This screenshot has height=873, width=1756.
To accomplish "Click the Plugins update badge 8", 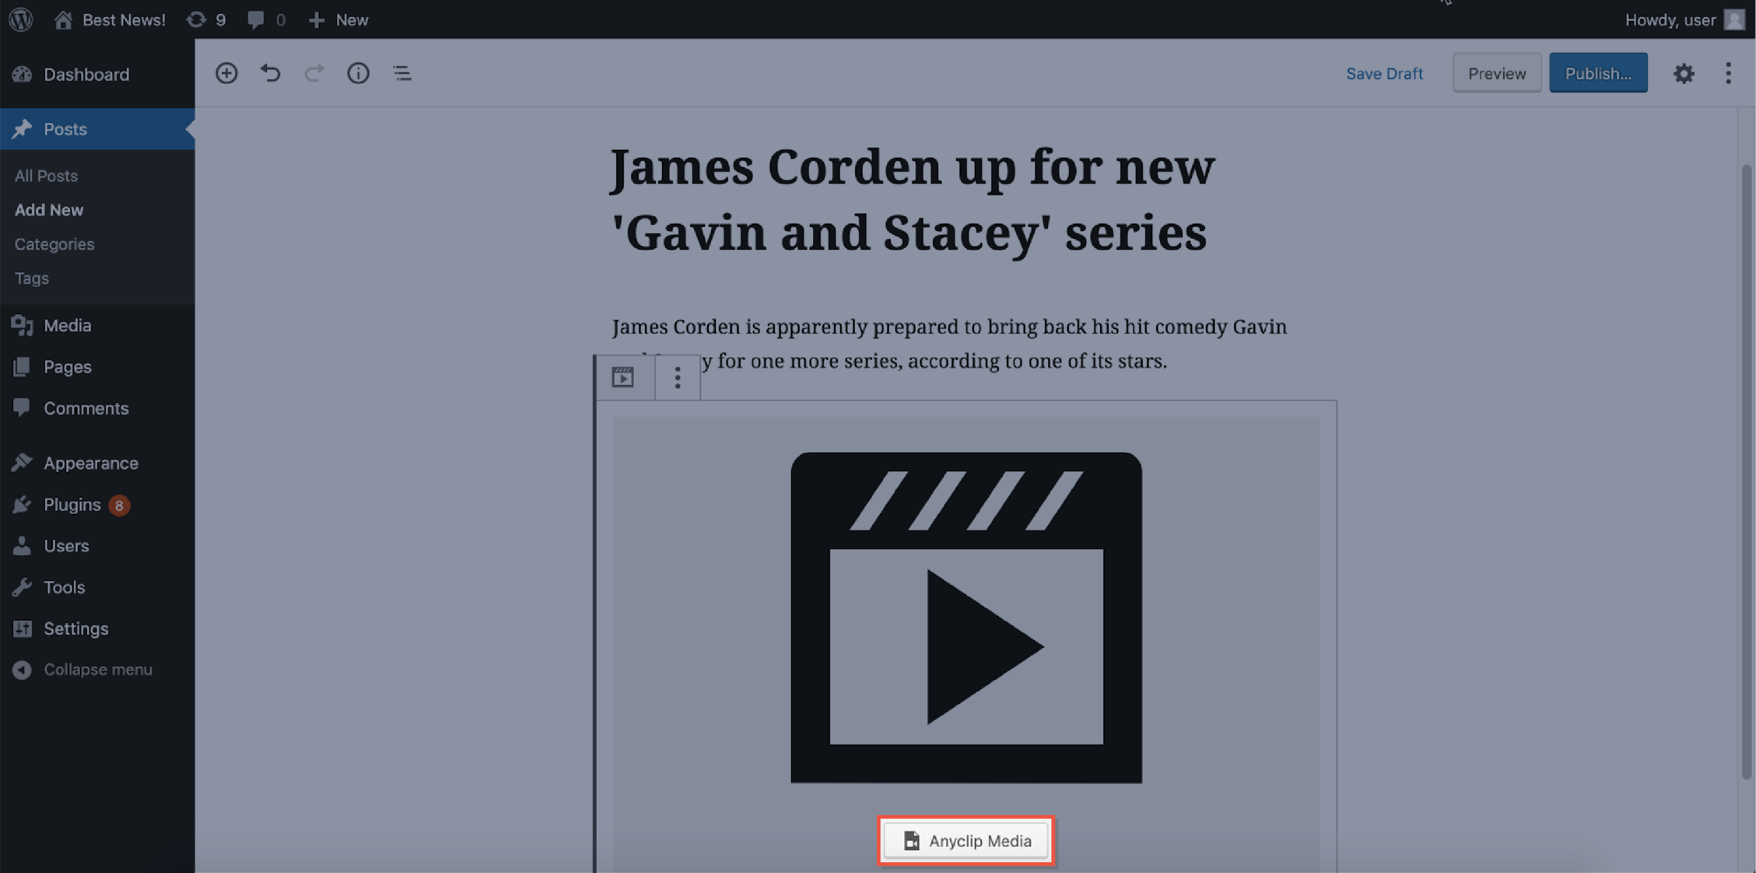I will (x=119, y=505).
